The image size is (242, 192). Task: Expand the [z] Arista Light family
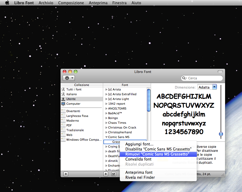tap(106, 99)
